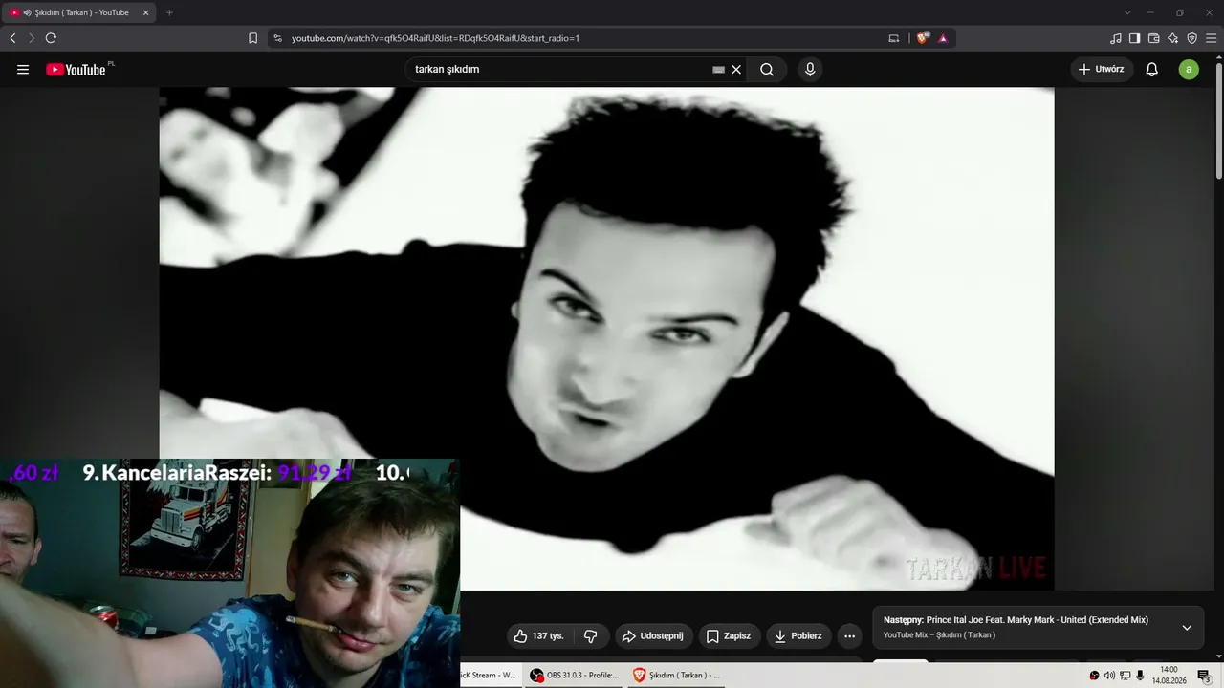Open the green account avatar menu
This screenshot has width=1224, height=688.
point(1189,70)
